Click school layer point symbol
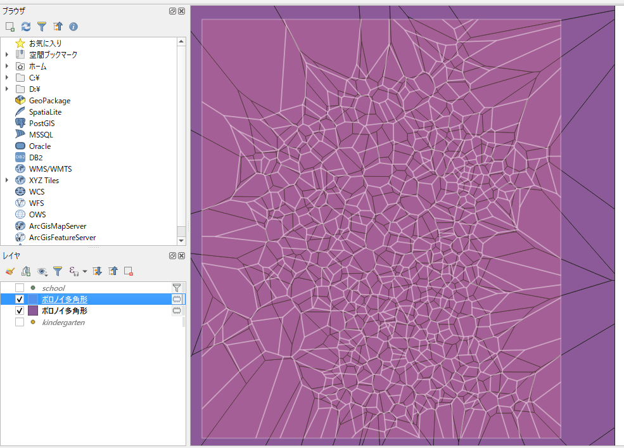The width and height of the screenshot is (624, 448). click(33, 288)
